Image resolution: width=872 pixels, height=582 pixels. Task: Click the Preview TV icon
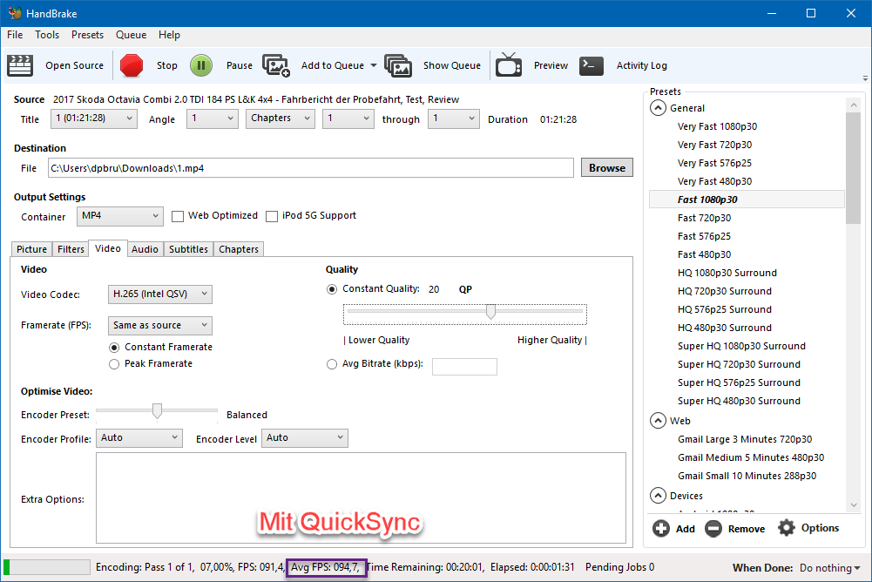click(x=509, y=65)
